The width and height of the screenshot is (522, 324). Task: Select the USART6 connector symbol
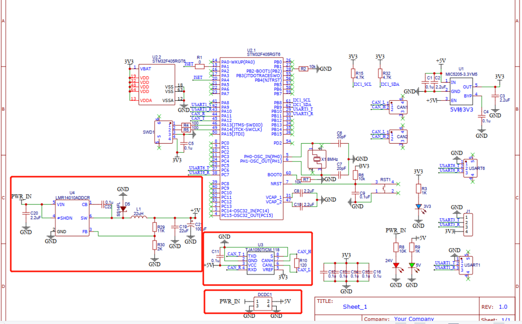470,168
